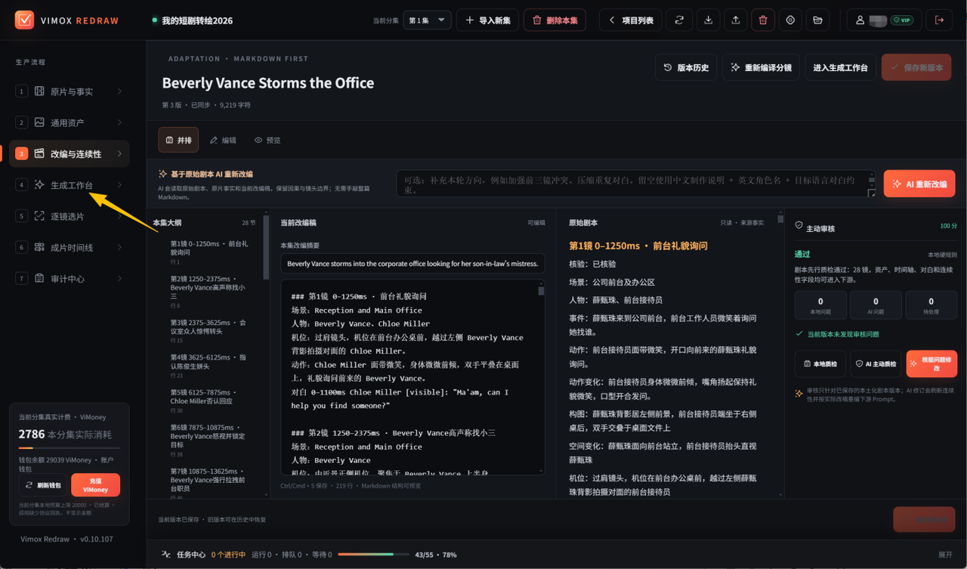Screen dimensions: 967x569
Task: Select outline item 第1镜 前台礼貌询问
Action: pos(209,252)
